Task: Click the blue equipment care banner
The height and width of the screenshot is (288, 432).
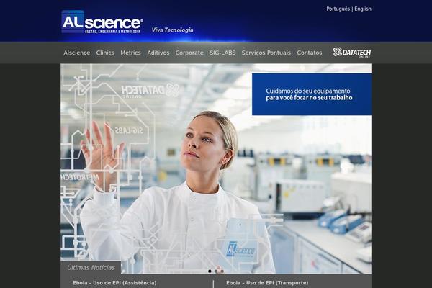Action: click(x=312, y=94)
